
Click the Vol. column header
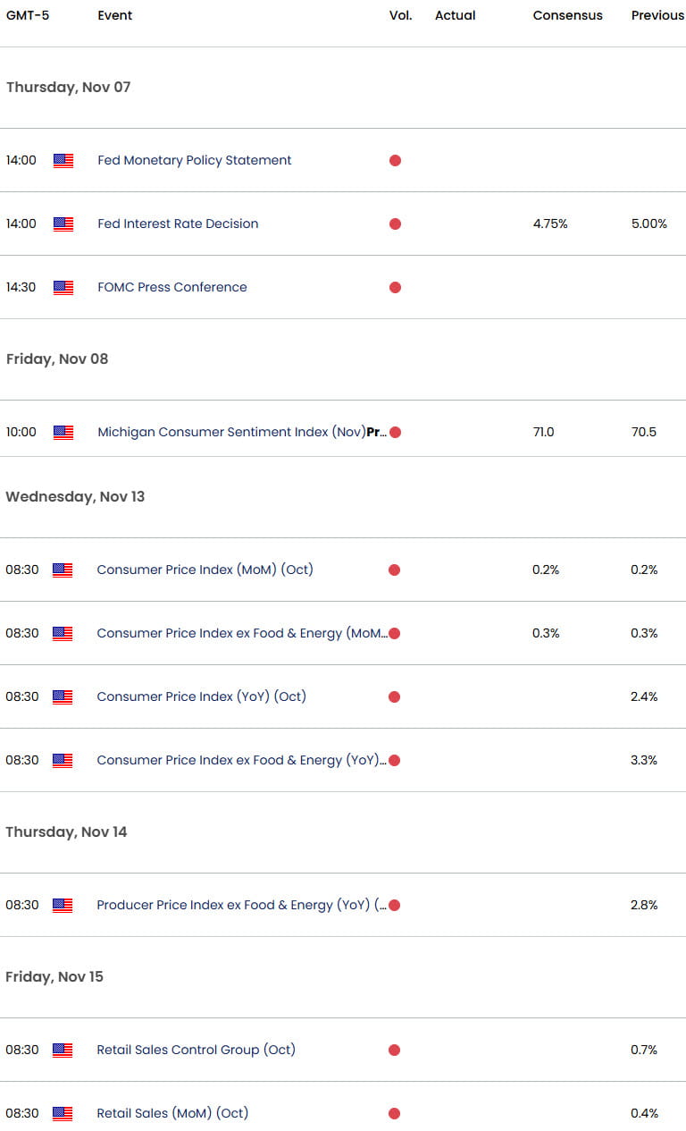coord(400,15)
